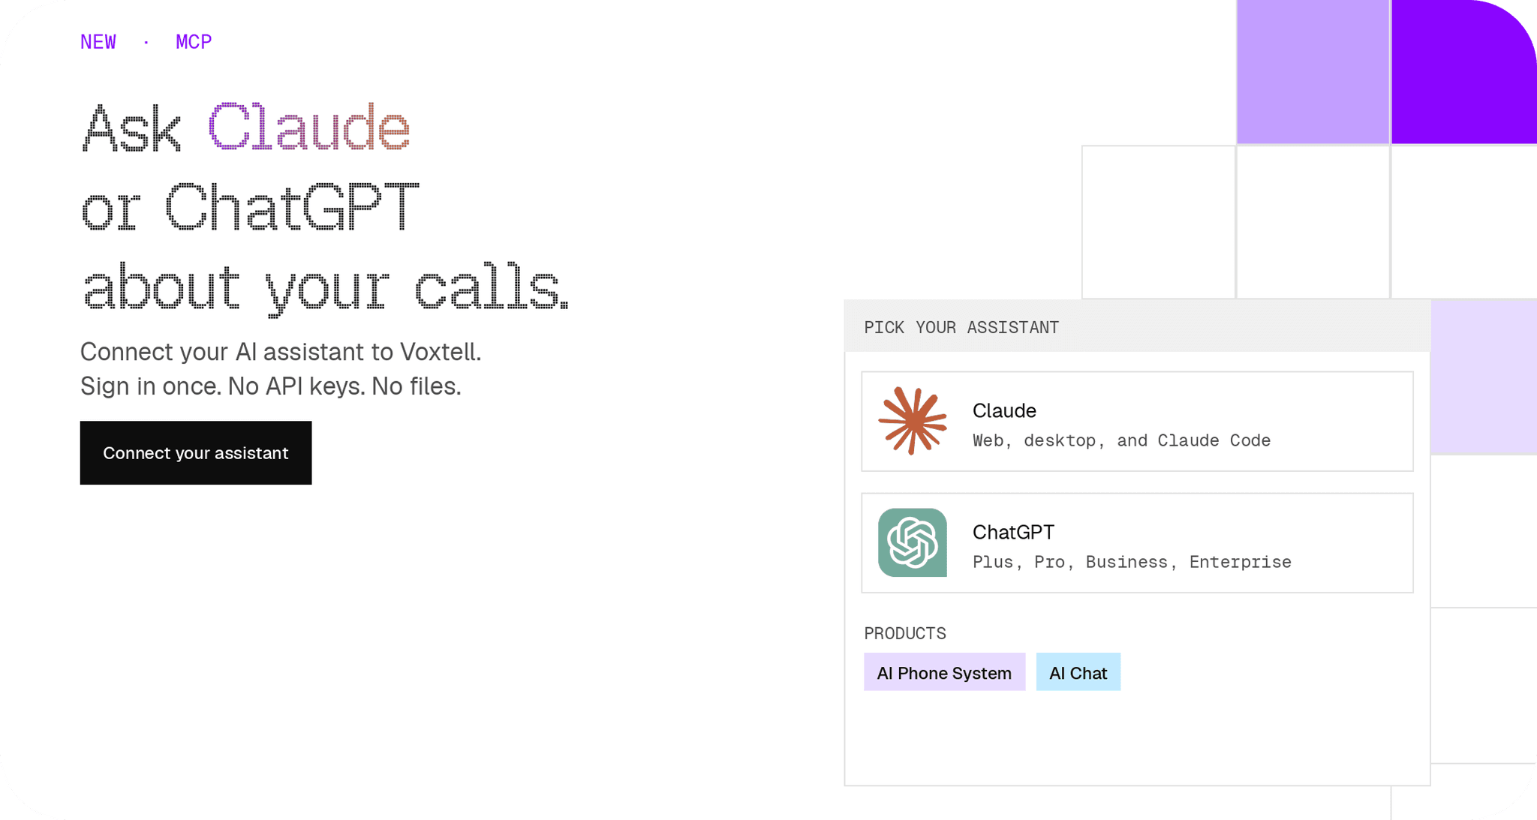Click the "NEW · MCP" label
This screenshot has width=1537, height=820.
(146, 42)
